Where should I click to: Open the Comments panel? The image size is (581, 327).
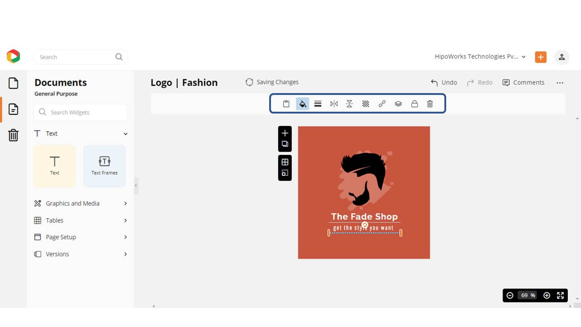(523, 82)
